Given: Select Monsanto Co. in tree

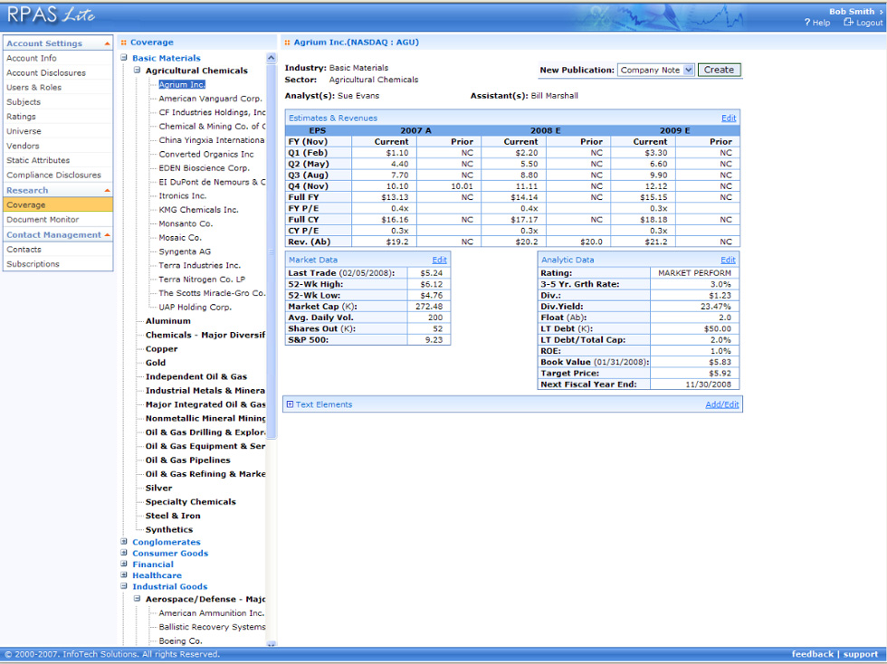Looking at the screenshot, I should (x=186, y=223).
